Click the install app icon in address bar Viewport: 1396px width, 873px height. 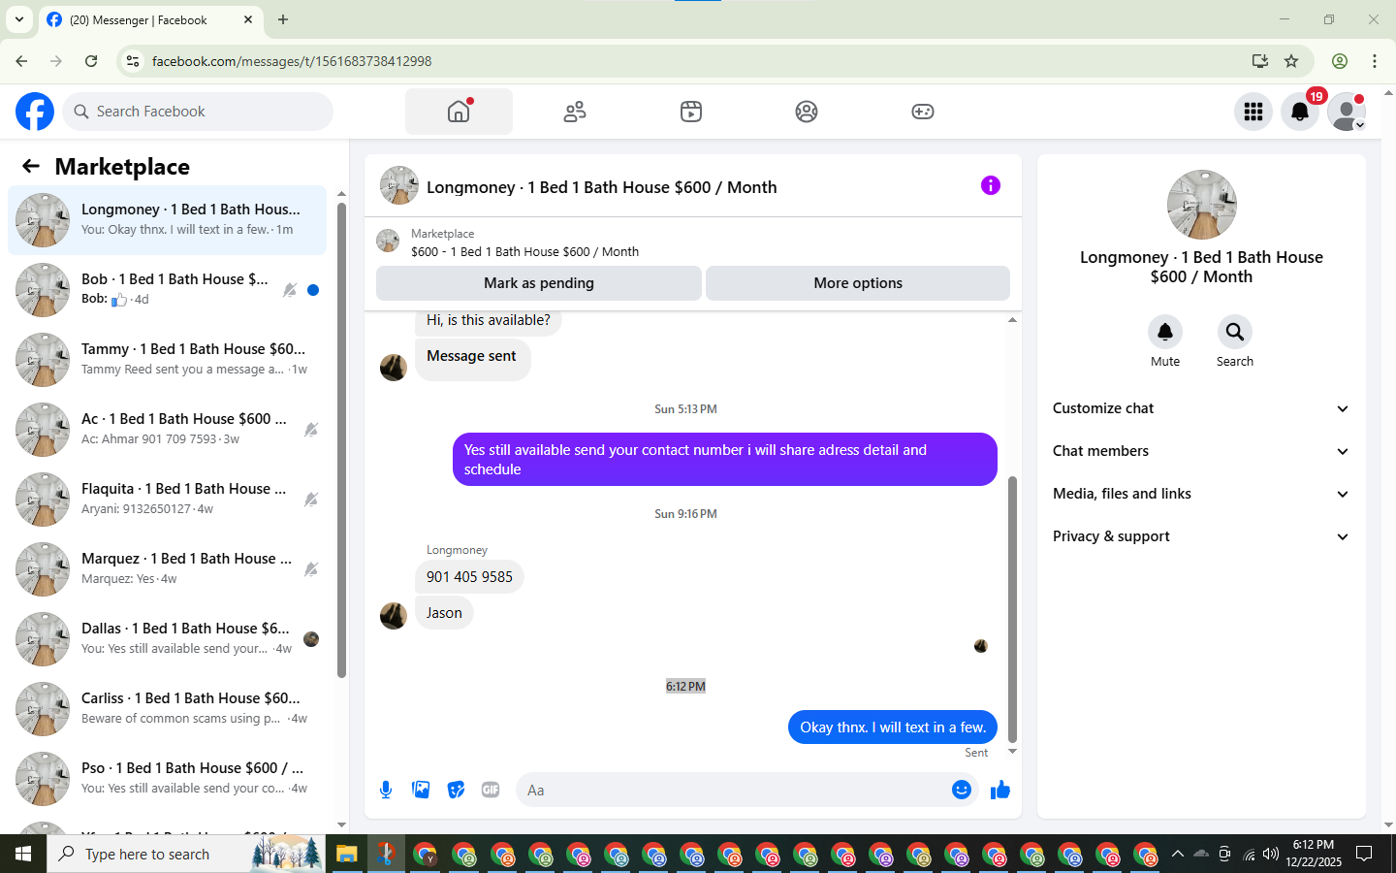(1260, 61)
